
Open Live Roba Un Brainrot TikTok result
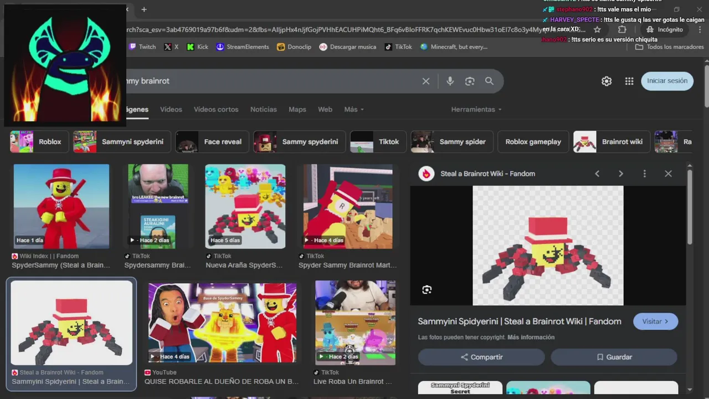(x=355, y=323)
